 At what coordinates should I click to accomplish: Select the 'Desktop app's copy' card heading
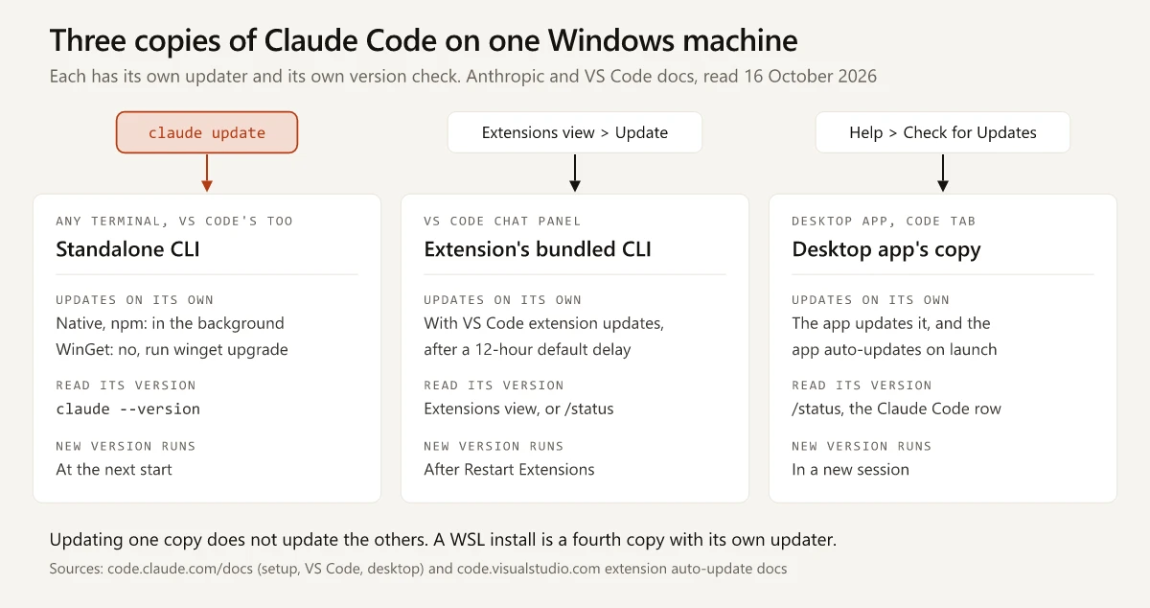point(886,249)
